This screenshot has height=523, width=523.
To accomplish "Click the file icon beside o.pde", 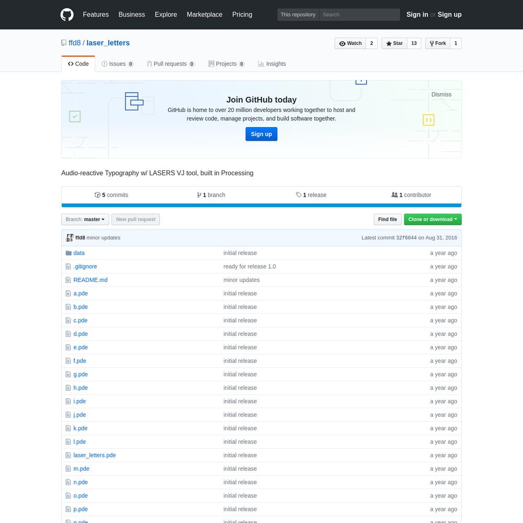I will click(x=68, y=496).
